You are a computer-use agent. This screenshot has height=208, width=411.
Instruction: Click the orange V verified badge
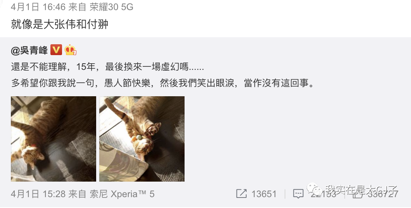(x=56, y=50)
